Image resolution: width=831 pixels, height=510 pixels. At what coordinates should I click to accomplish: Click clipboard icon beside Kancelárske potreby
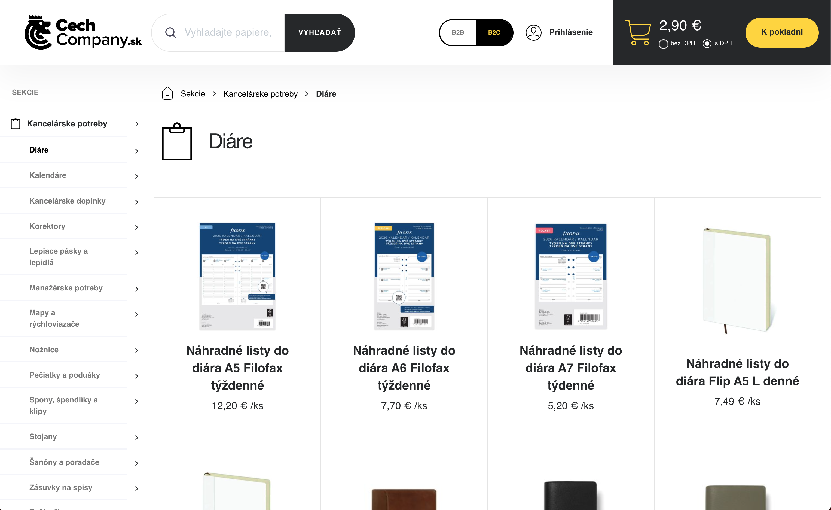pos(16,123)
